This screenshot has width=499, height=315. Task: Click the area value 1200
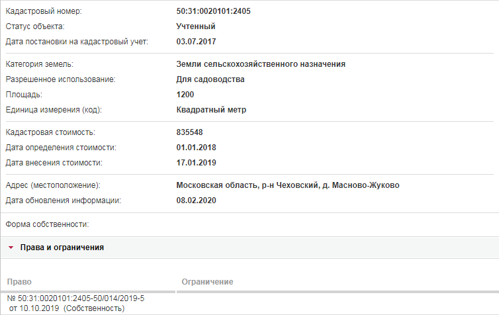[185, 95]
